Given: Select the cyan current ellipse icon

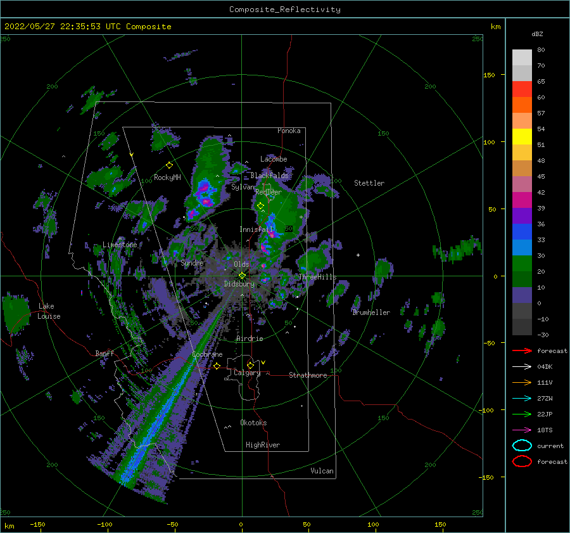Looking at the screenshot, I should pos(522,446).
